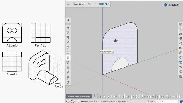183x103 pixels.
Task: Open the 3D Warehouse house-icon panel
Action: 181,53
